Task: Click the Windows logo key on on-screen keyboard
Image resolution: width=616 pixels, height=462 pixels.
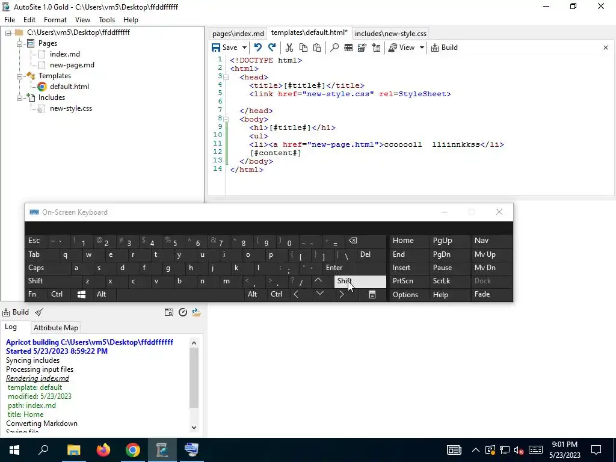Action: [81, 294]
